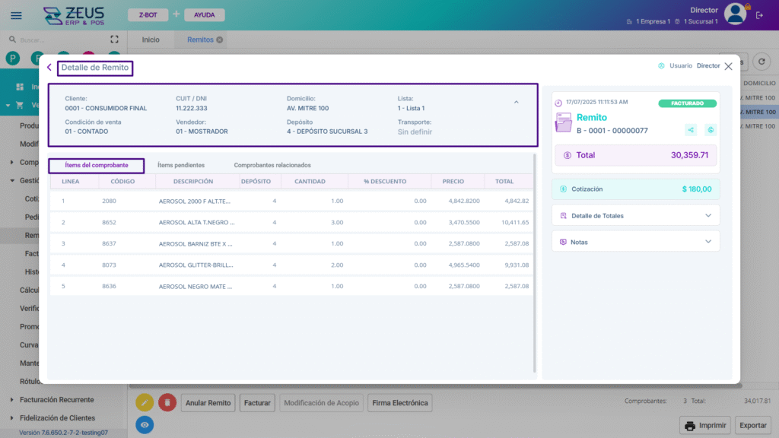Select row AEROSOL GLITTER-BRILL
779x438 pixels.
coord(291,265)
